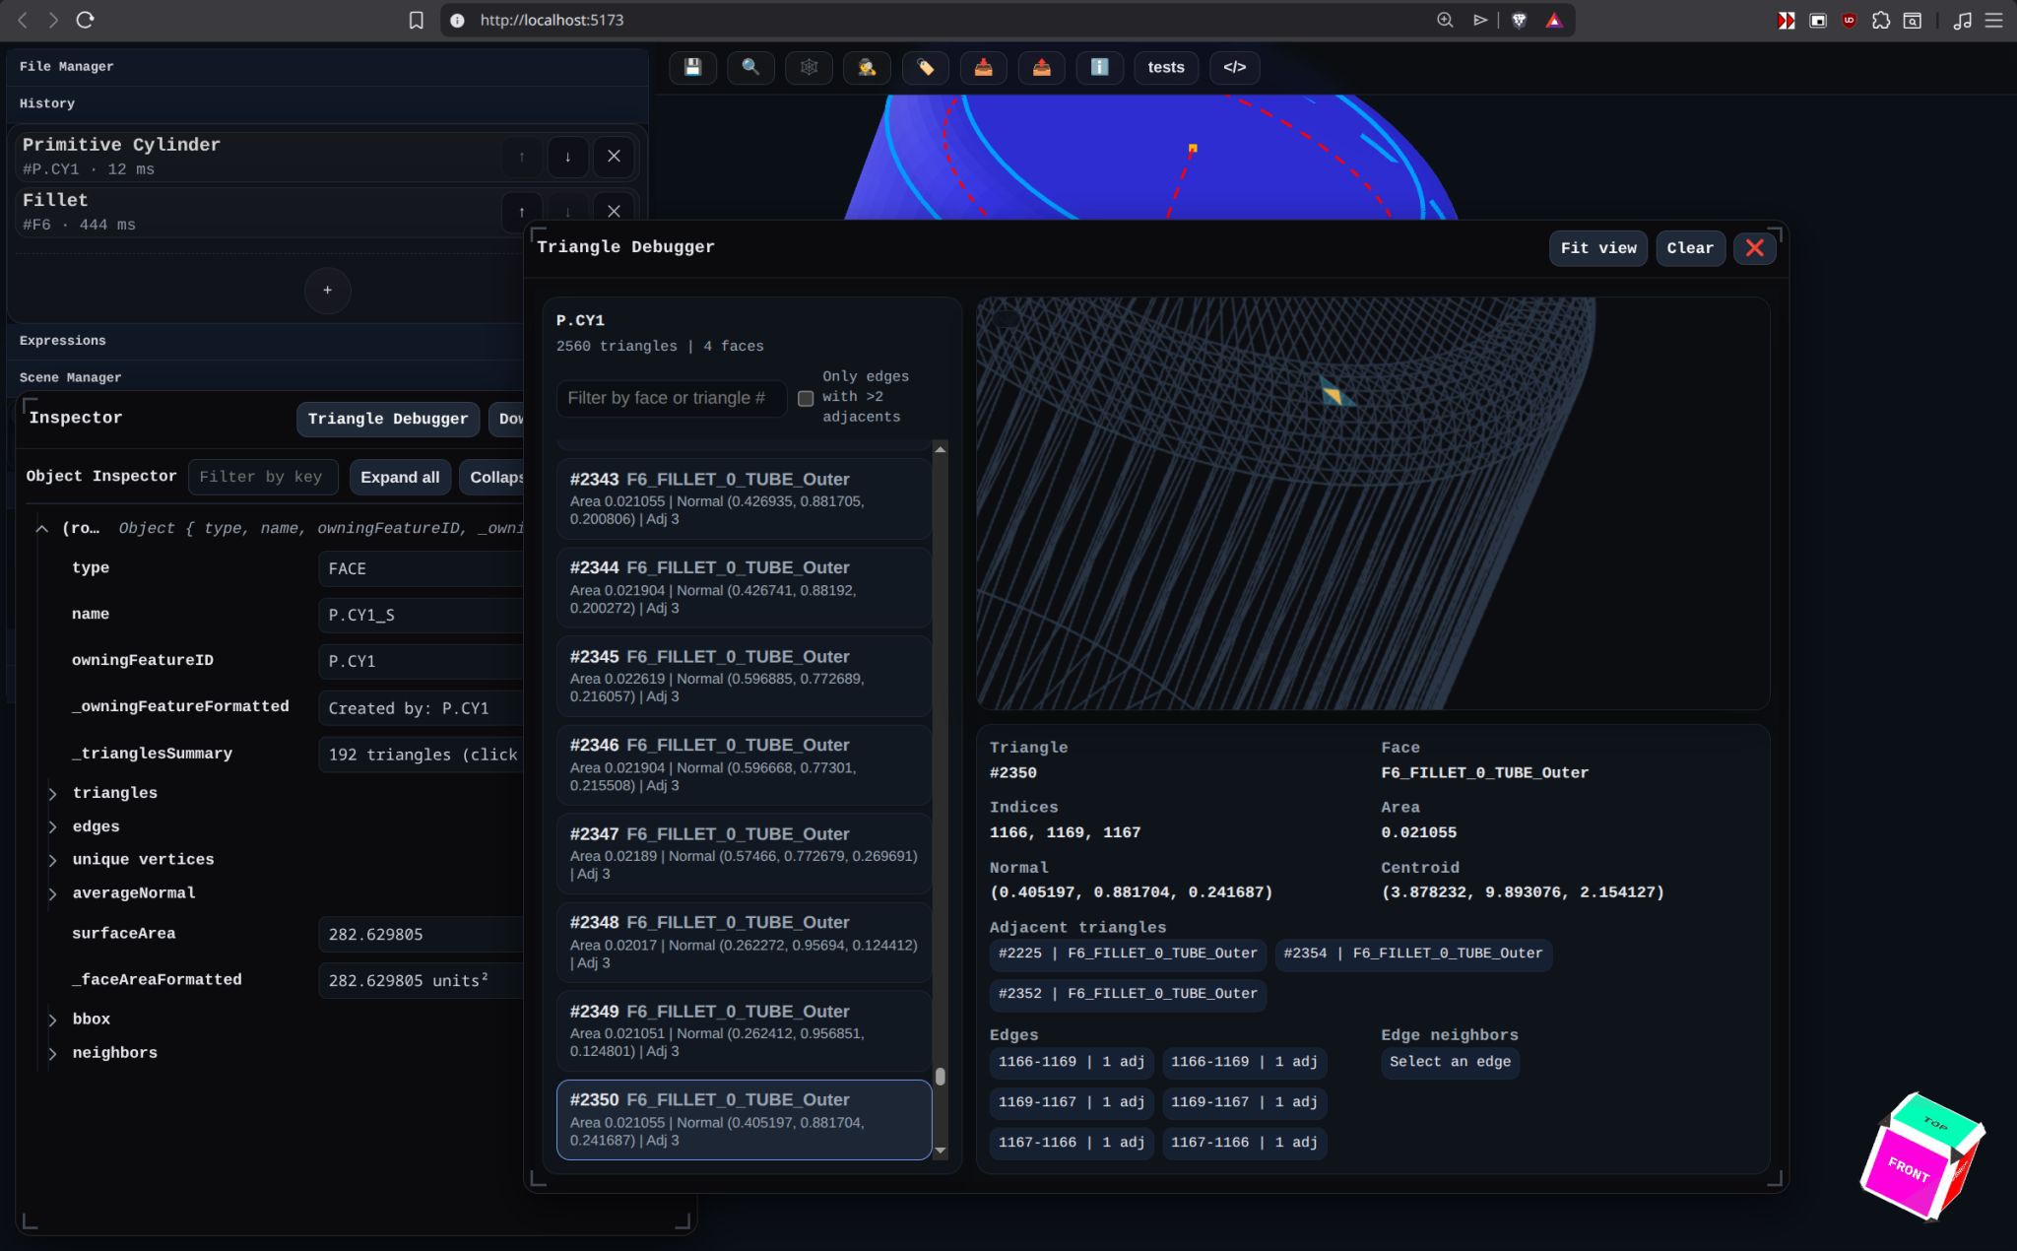This screenshot has height=1251, width=2017.
Task: Click the Filter by face or triangle field
Action: (671, 398)
